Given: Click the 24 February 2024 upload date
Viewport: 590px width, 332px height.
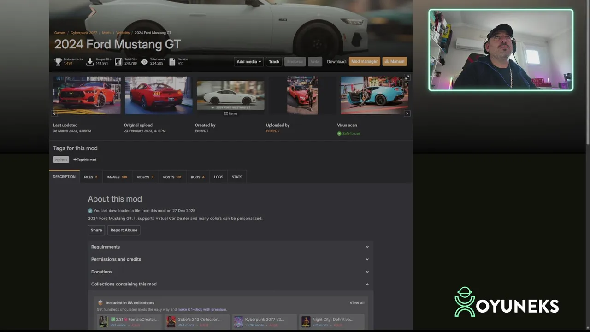Looking at the screenshot, I should click(x=145, y=131).
